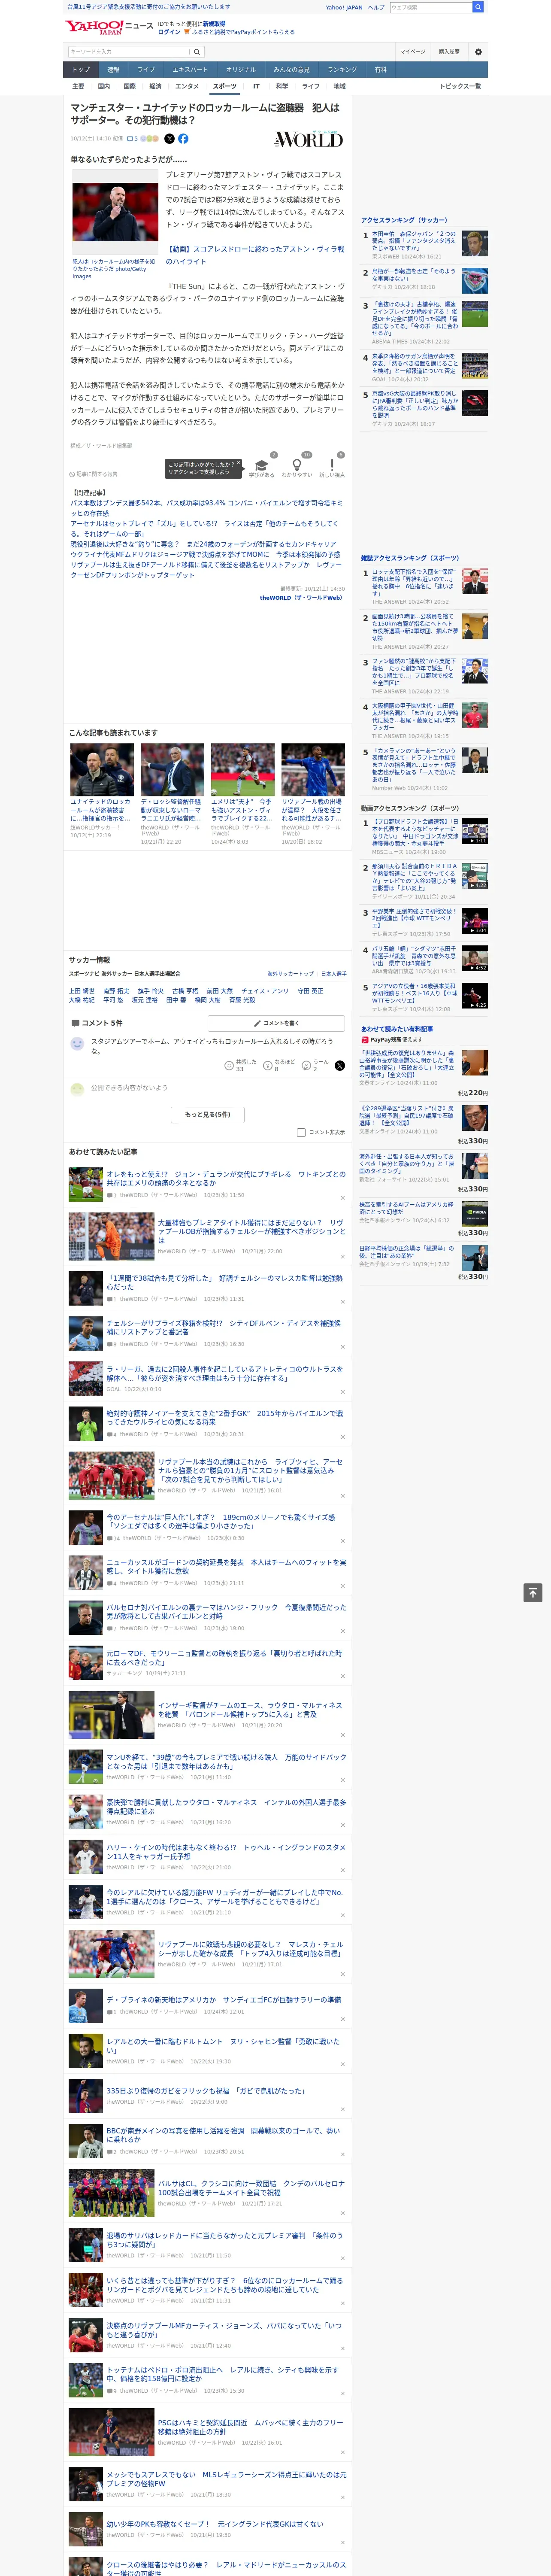Click the ログイン link
The width and height of the screenshot is (551, 2576).
tap(169, 32)
